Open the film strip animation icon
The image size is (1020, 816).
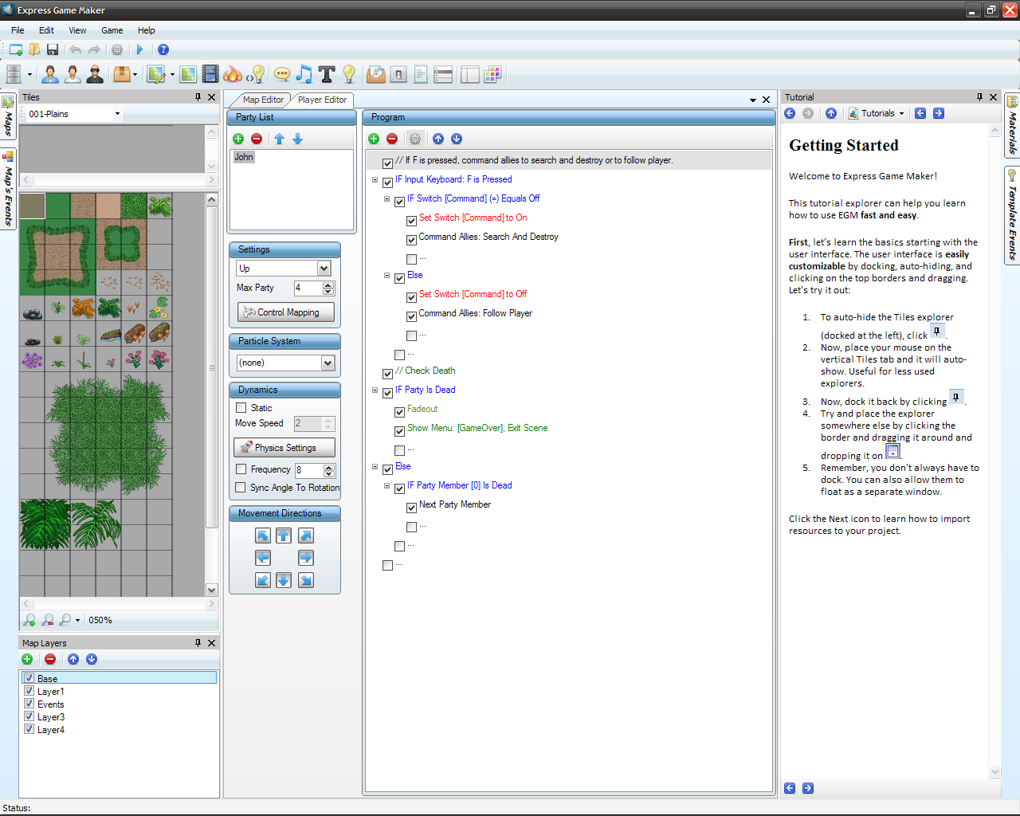pyautogui.click(x=210, y=74)
